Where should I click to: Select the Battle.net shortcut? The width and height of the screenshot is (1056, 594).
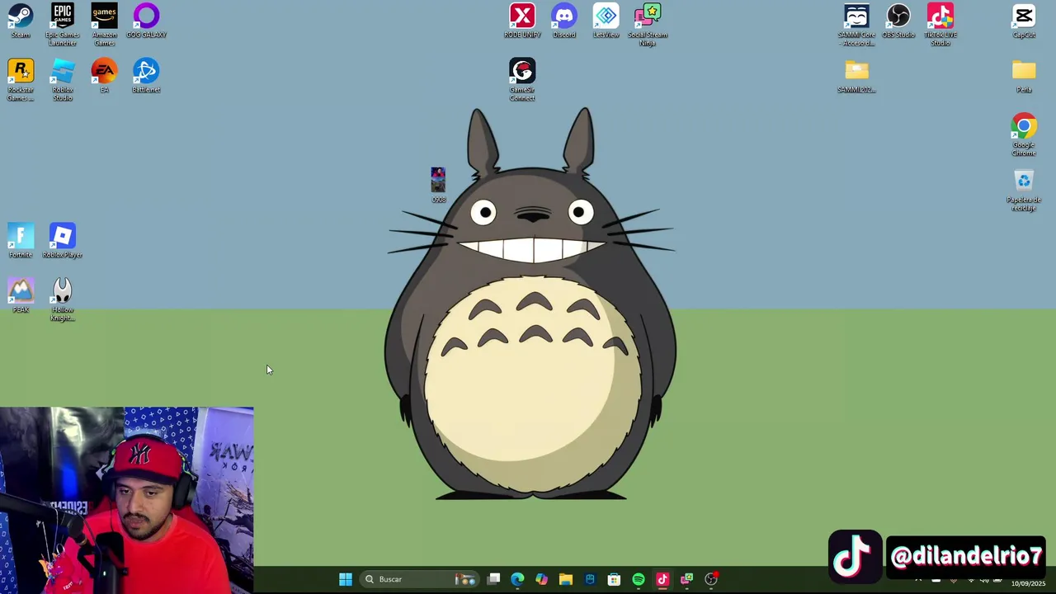[x=146, y=76]
